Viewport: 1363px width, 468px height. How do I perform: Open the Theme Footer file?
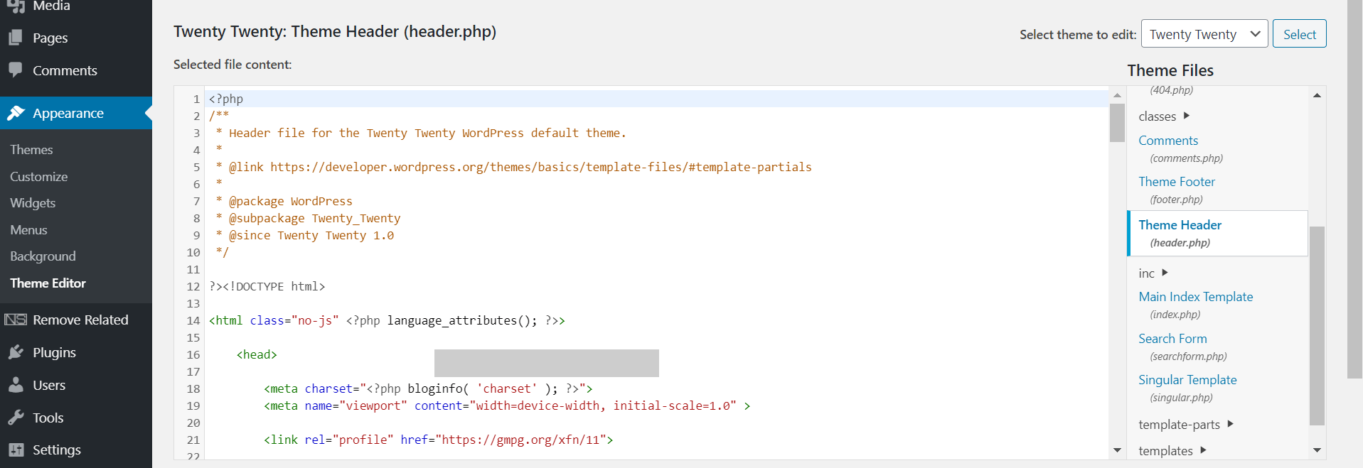(x=1177, y=182)
